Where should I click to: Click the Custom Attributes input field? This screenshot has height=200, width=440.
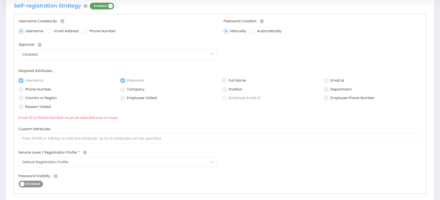tap(220, 139)
